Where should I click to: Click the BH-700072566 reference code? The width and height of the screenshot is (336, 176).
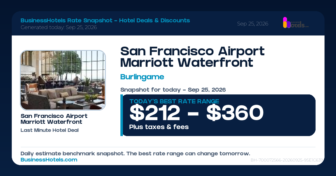287,160
